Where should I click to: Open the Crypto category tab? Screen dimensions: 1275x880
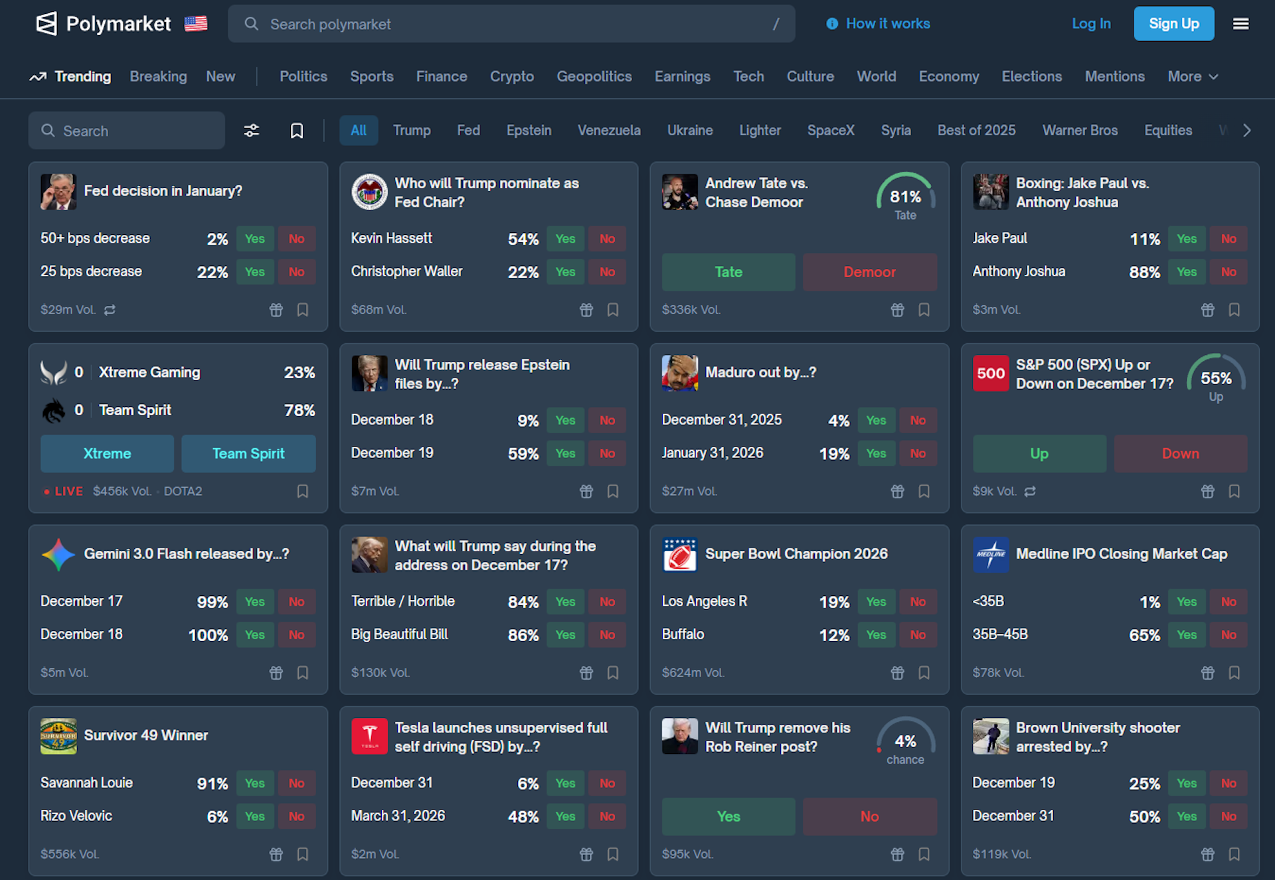point(511,76)
